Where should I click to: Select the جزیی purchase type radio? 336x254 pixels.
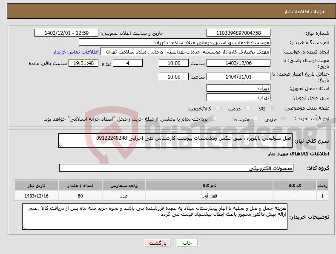tap(283, 118)
